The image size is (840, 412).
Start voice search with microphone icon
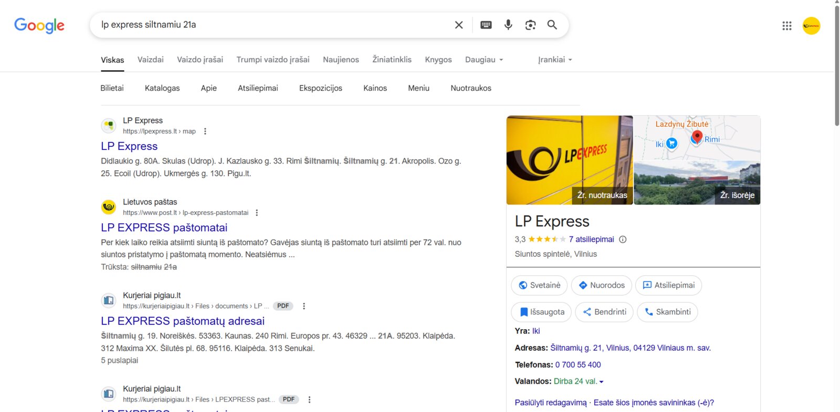508,25
